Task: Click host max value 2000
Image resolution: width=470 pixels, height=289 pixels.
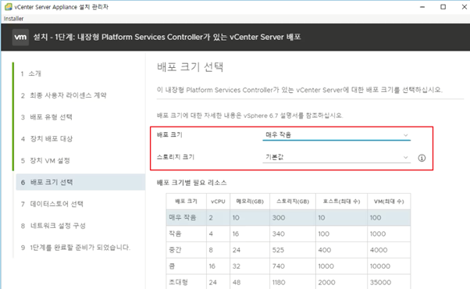Action: coord(326,283)
